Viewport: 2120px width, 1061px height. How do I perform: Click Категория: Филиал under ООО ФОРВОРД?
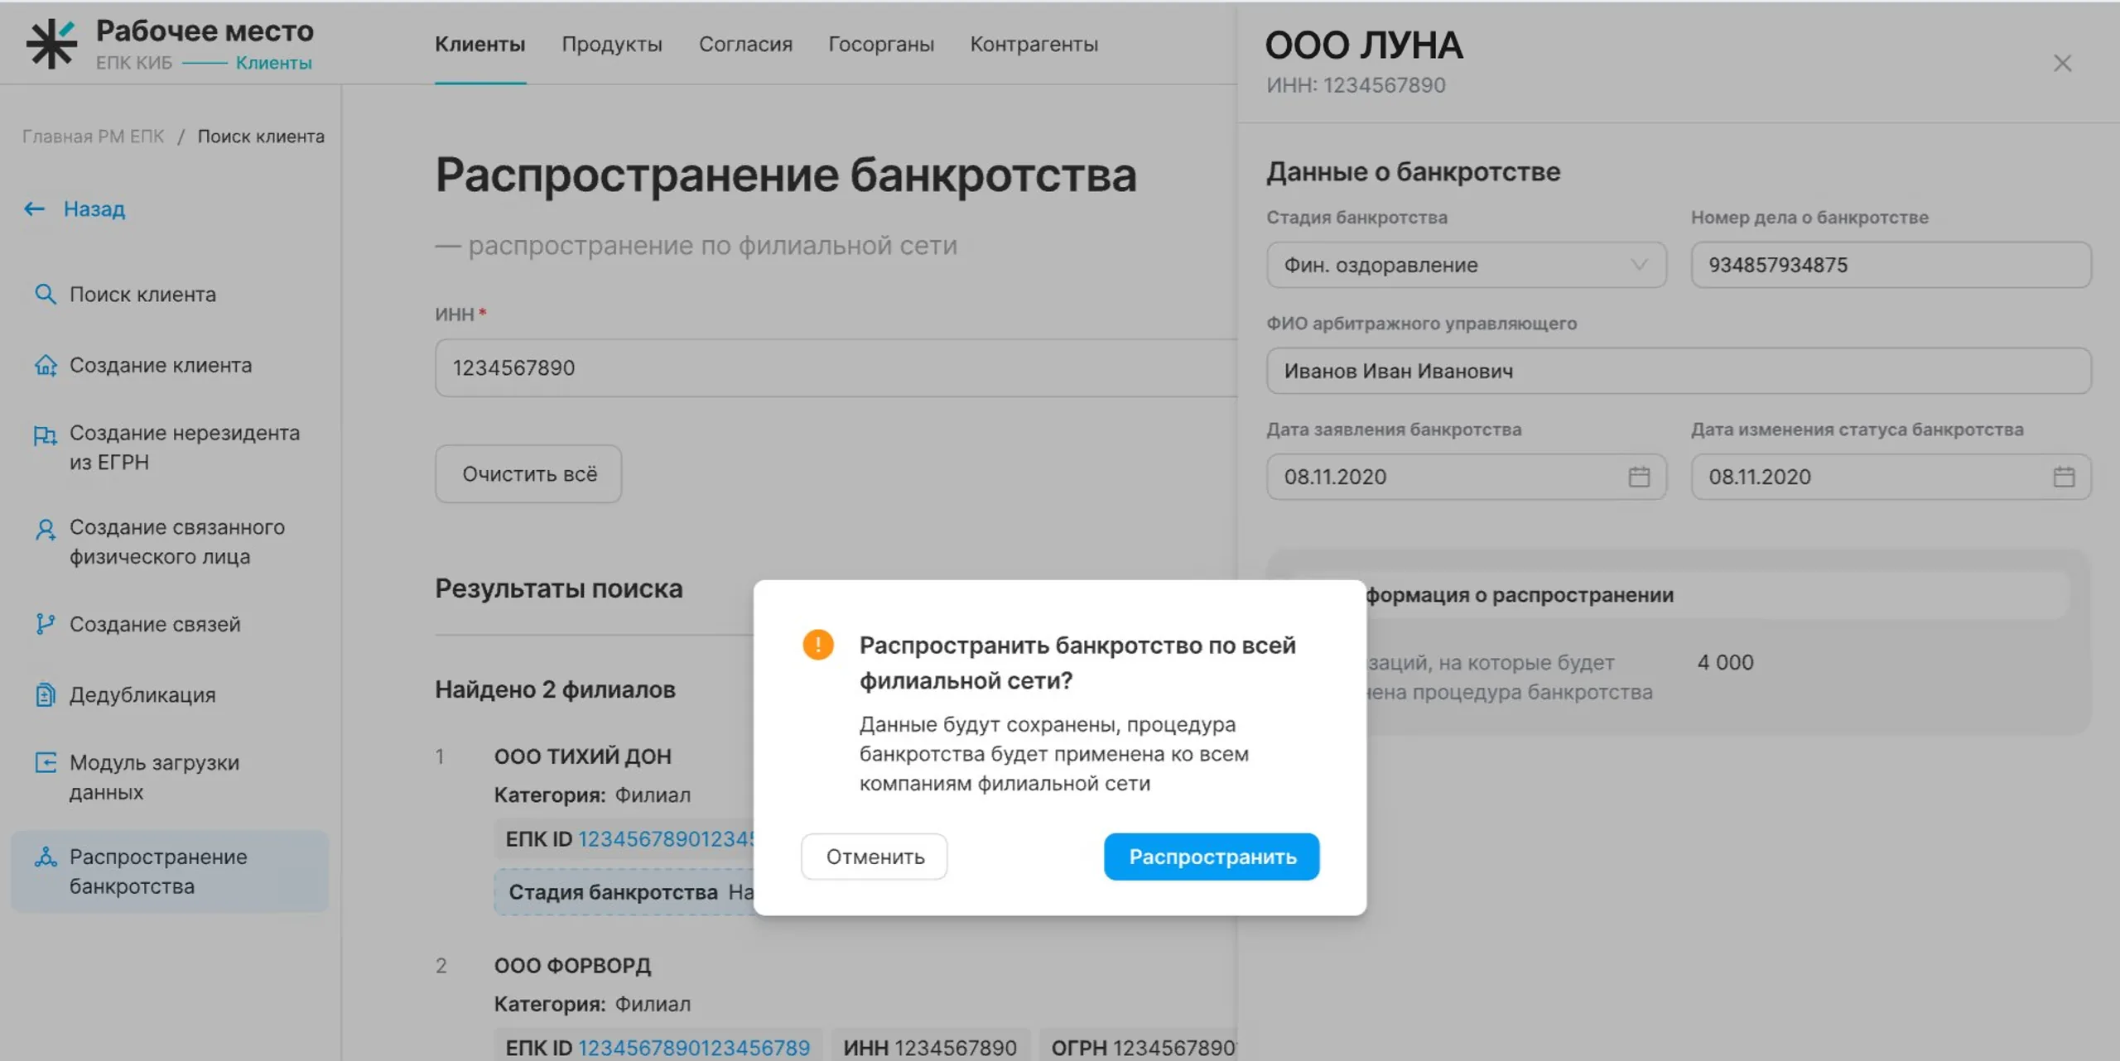(592, 1004)
